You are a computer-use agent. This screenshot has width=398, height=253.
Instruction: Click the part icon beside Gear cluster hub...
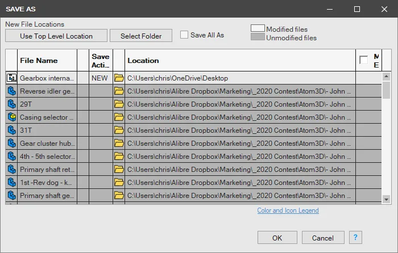[12, 143]
